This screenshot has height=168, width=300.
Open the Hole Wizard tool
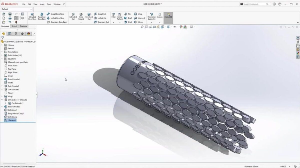[81, 16]
